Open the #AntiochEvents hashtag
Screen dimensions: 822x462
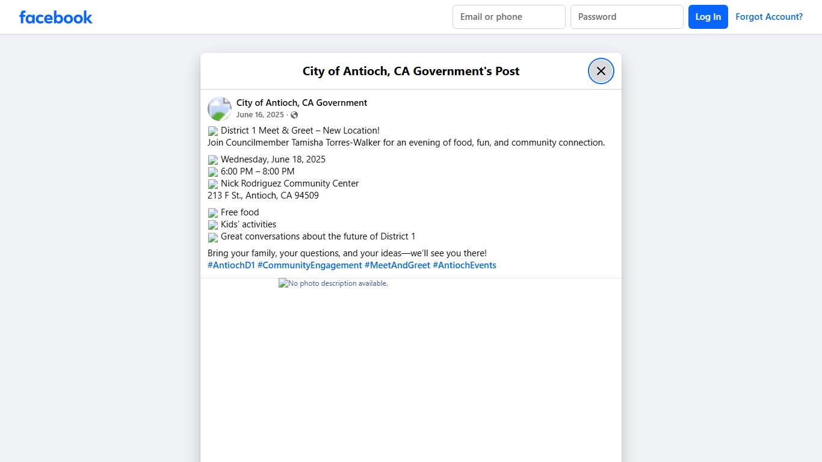pyautogui.click(x=465, y=265)
